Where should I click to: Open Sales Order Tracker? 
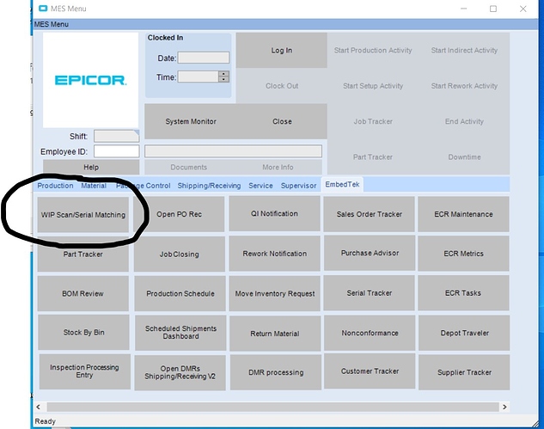click(x=370, y=214)
